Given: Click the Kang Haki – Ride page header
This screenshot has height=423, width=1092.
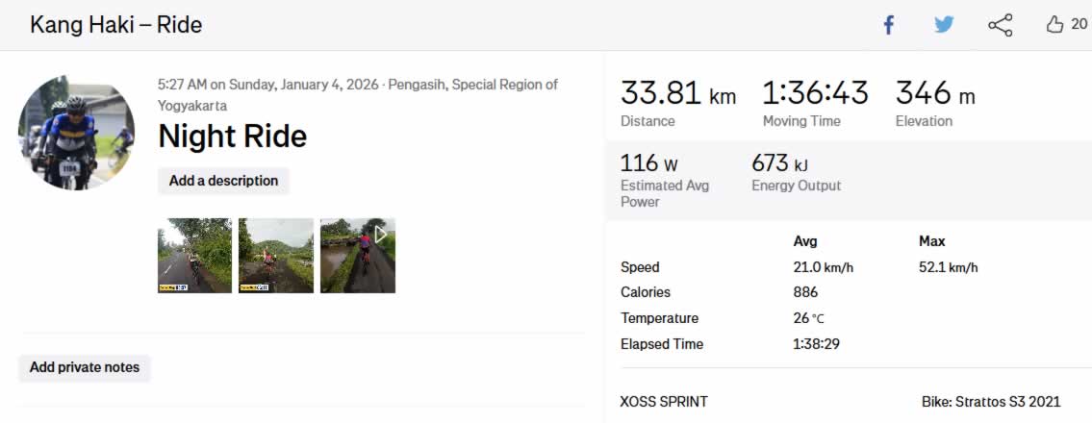Looking at the screenshot, I should coord(115,25).
